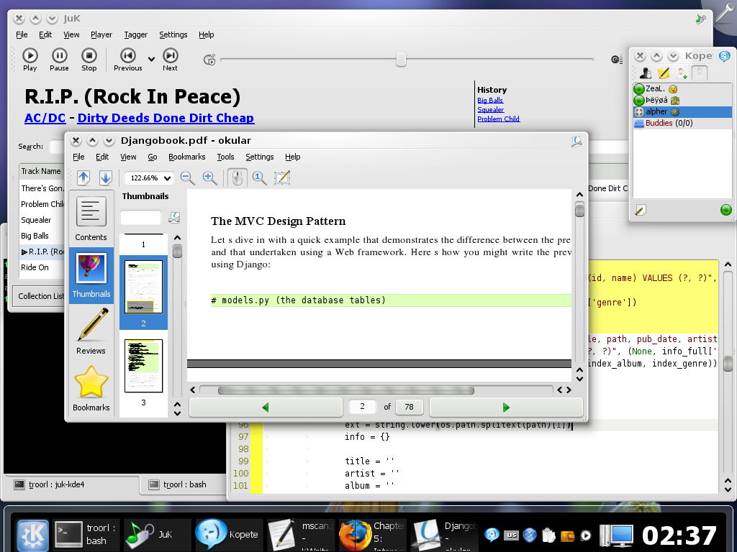Viewport: 737px width, 552px height.
Task: Click Okular previous page green arrow button
Action: [x=266, y=407]
